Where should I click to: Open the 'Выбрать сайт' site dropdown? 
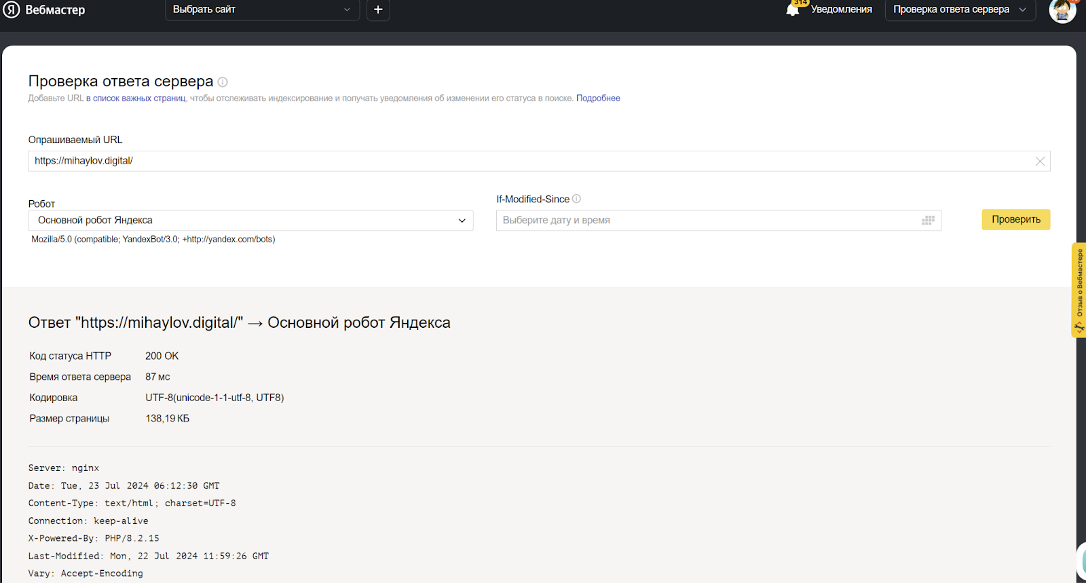[x=262, y=10]
